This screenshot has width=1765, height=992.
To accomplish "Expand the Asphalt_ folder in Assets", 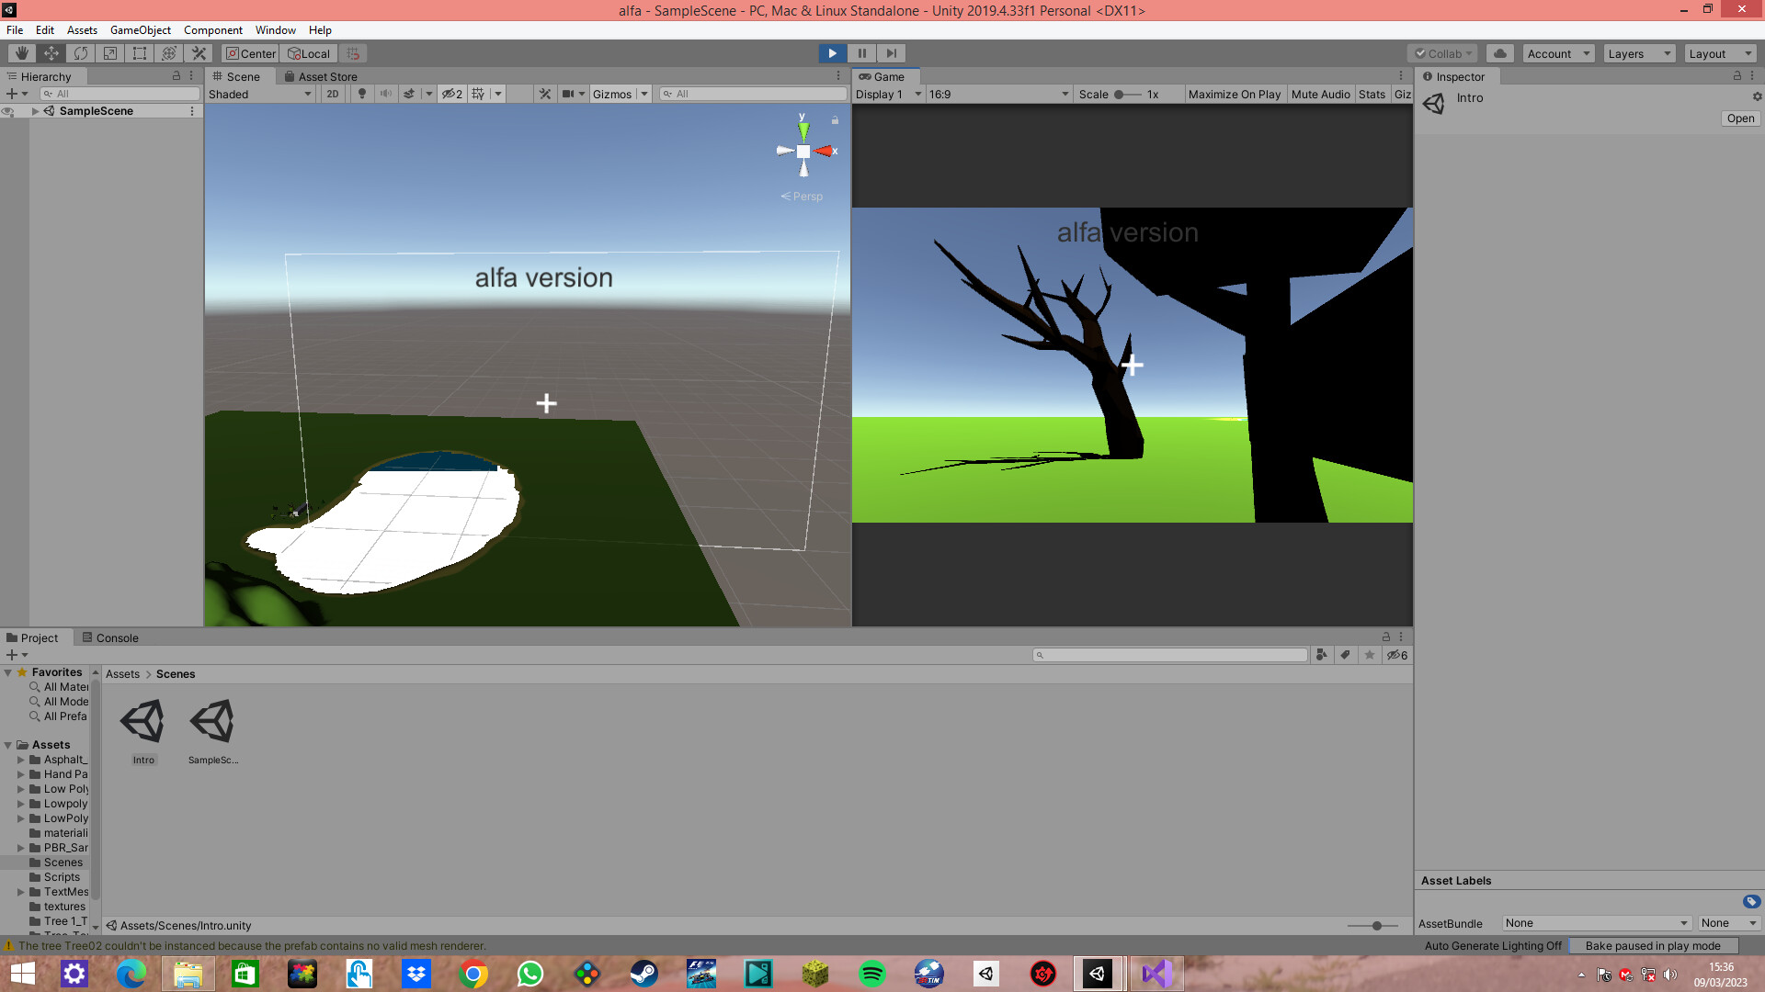I will coord(21,760).
